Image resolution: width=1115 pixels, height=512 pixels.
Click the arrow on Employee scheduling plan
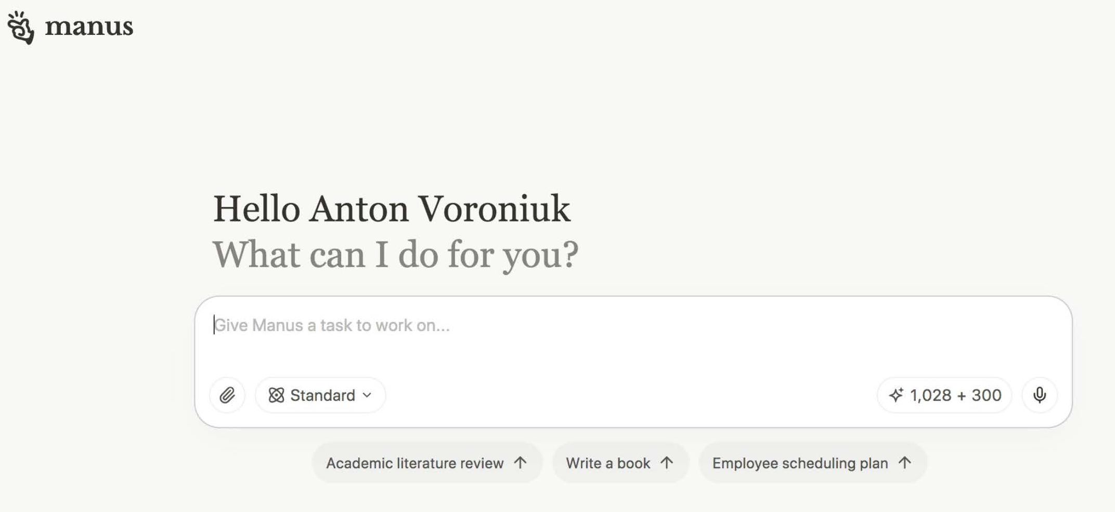pos(905,463)
